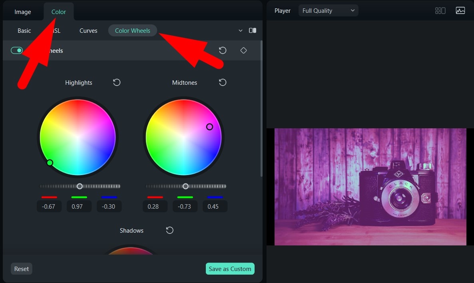Reset the Highlights wheel

(x=117, y=82)
